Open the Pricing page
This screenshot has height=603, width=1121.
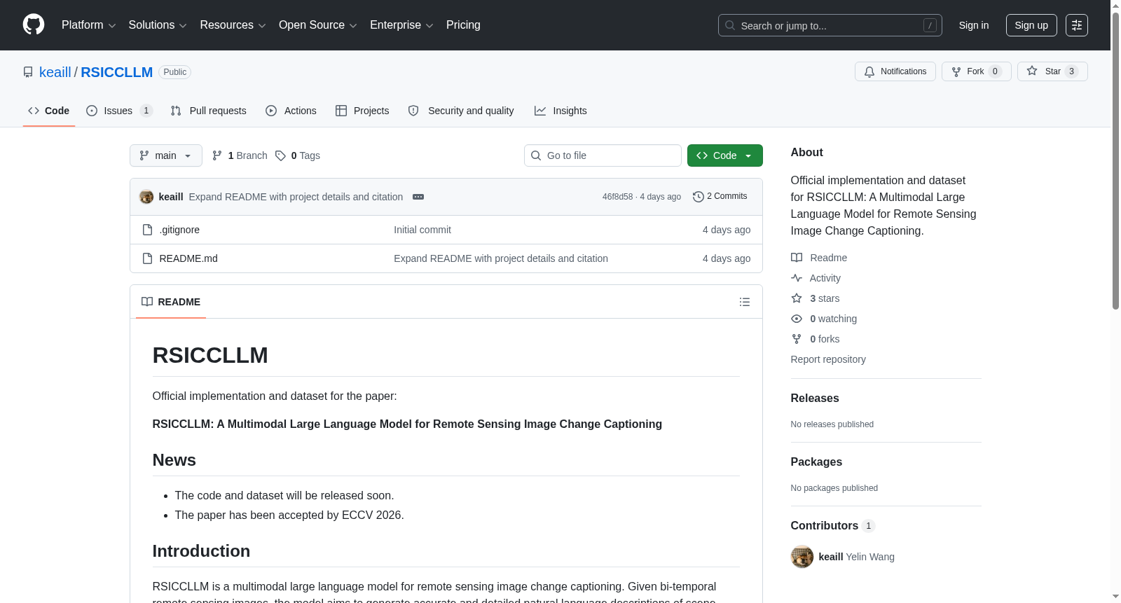(x=463, y=25)
